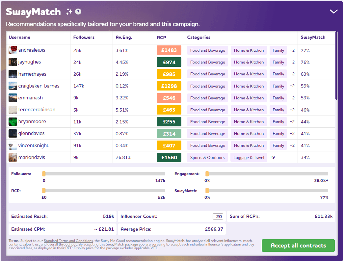Click Family tag in harriethayes row
This screenshot has width=343, height=261.
(278, 74)
